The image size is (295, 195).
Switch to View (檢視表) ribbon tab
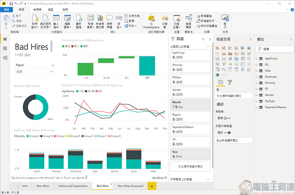37,10
